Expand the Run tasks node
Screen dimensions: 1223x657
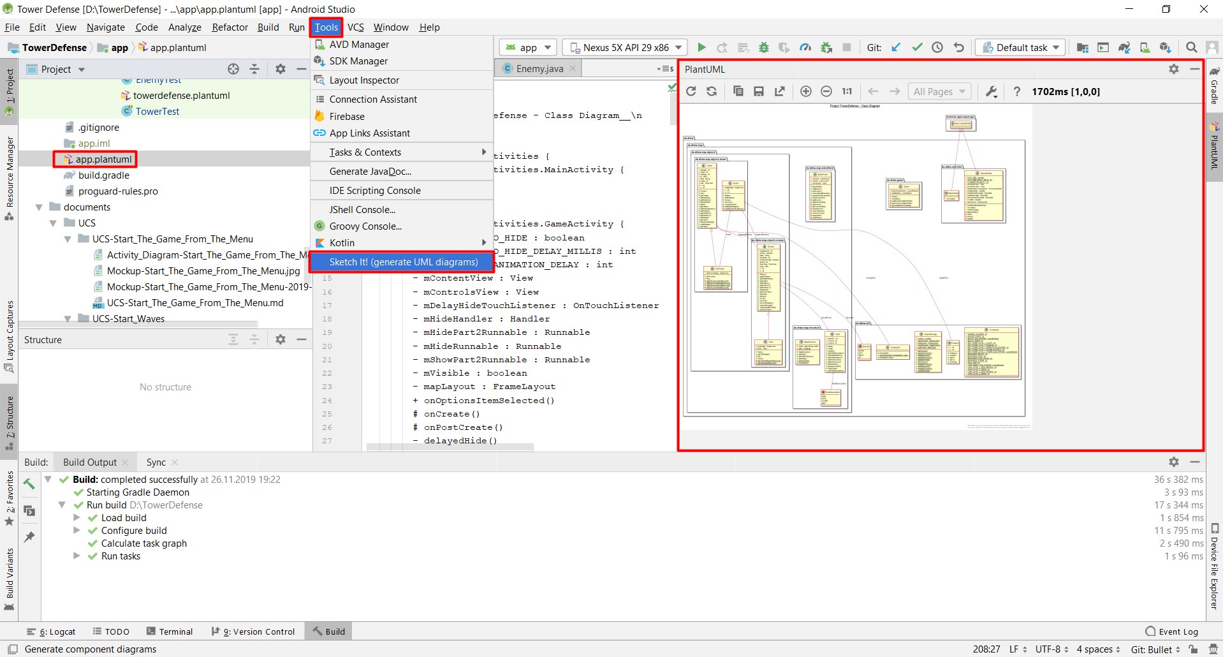coord(77,556)
